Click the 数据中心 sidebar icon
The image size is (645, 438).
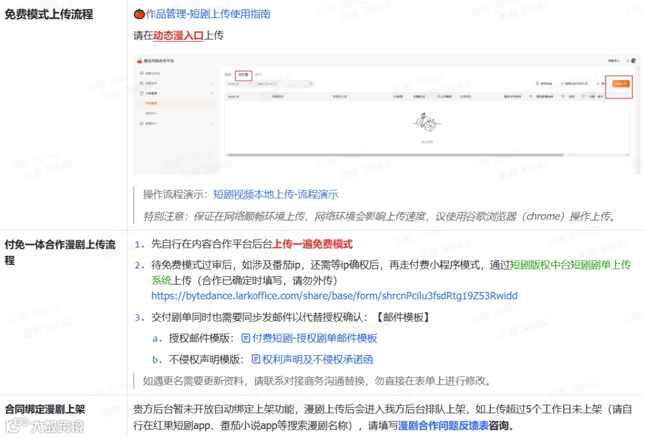point(141,123)
